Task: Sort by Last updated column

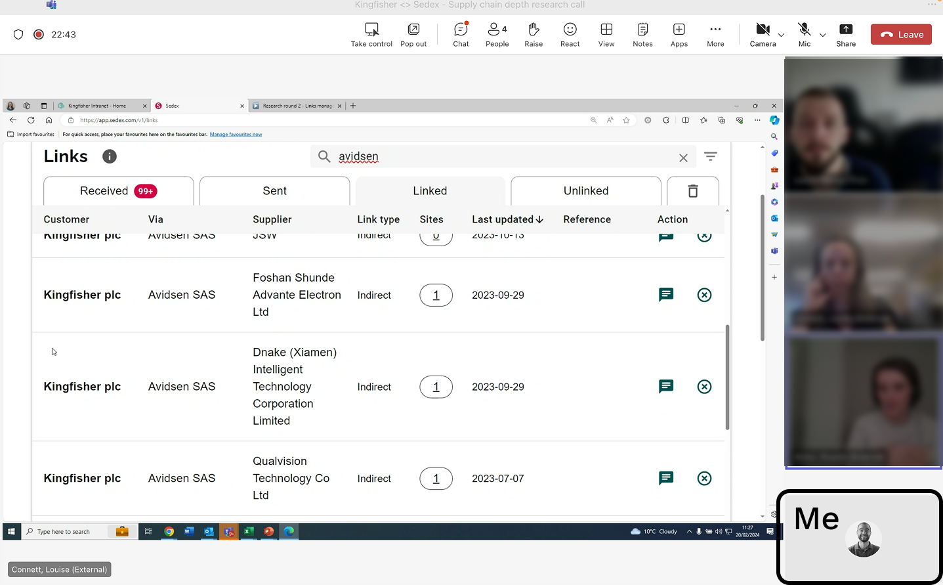Action: pos(507,219)
